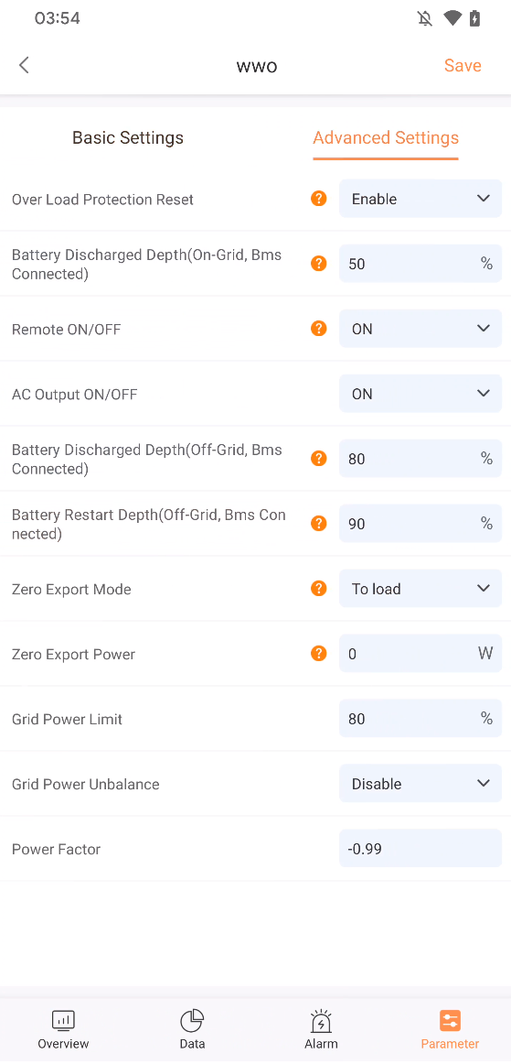The width and height of the screenshot is (511, 1064).
Task: Open Grid Power Unbalance dropdown
Action: click(x=421, y=784)
